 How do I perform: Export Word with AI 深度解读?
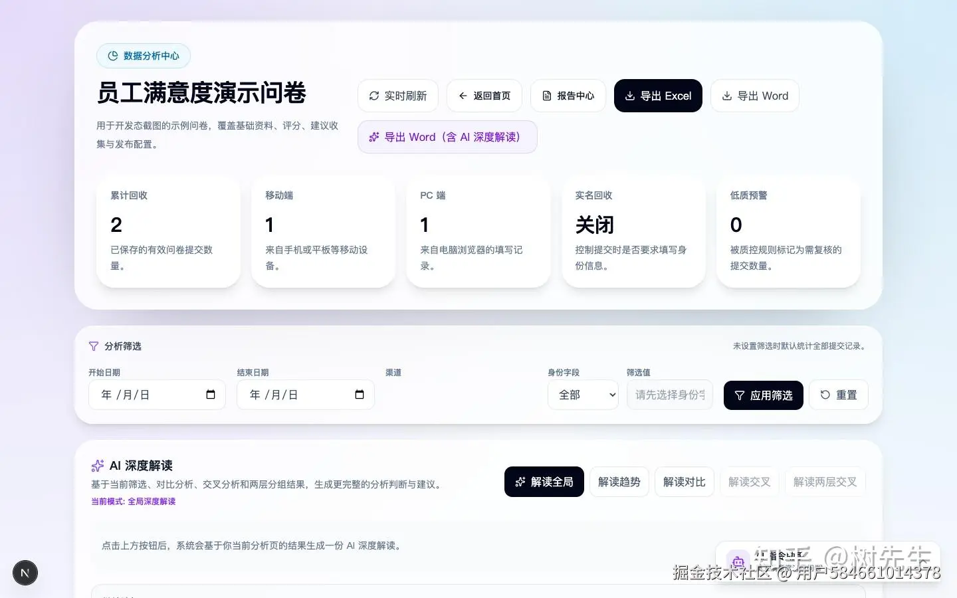point(447,137)
